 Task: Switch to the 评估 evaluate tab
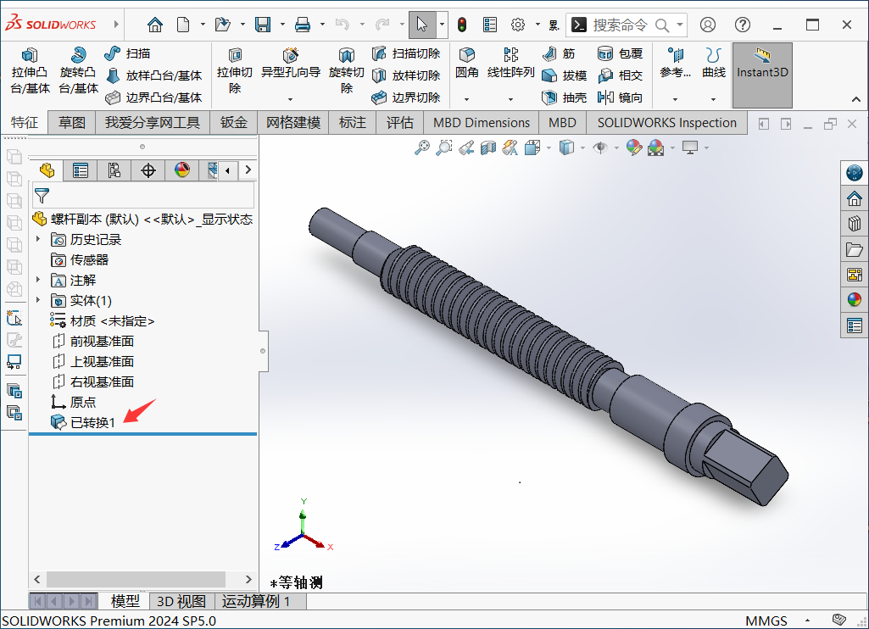399,122
